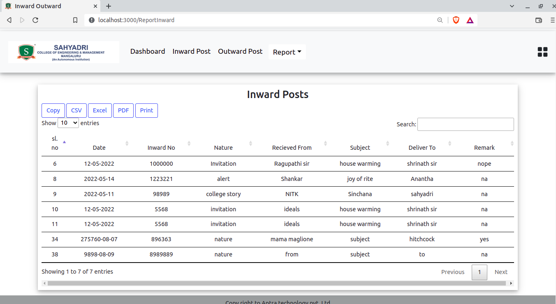
Task: Click inside the Search field
Action: (x=466, y=124)
